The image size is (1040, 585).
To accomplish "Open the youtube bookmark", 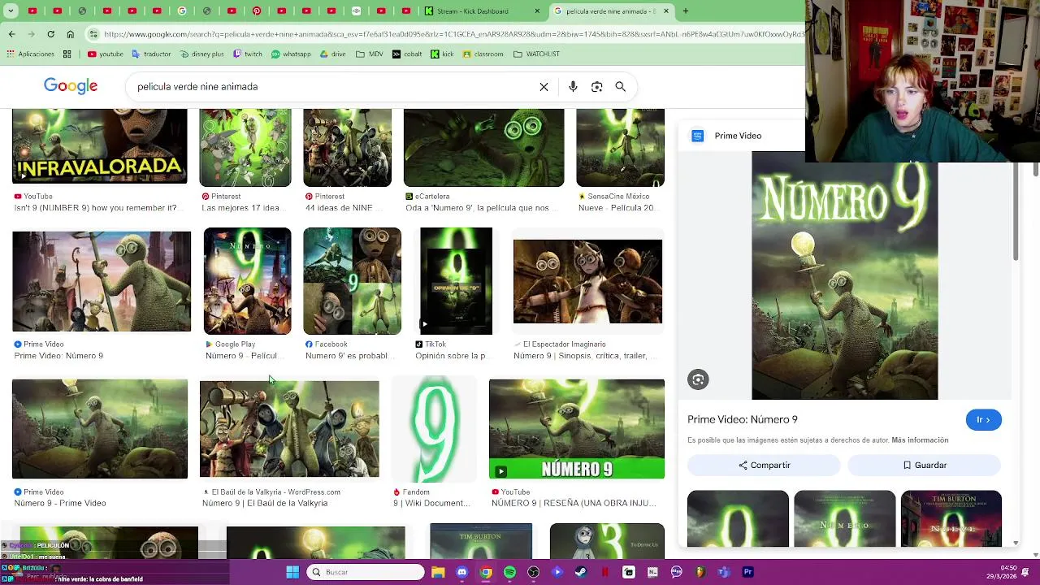I will pos(106,54).
